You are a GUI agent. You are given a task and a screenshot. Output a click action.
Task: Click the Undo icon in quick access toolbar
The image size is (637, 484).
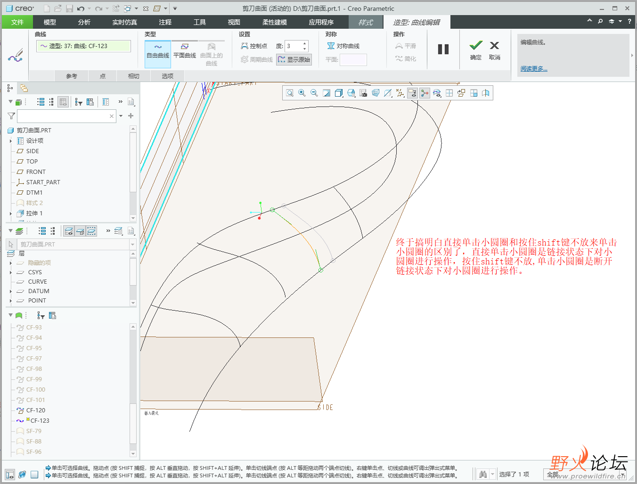click(x=81, y=8)
